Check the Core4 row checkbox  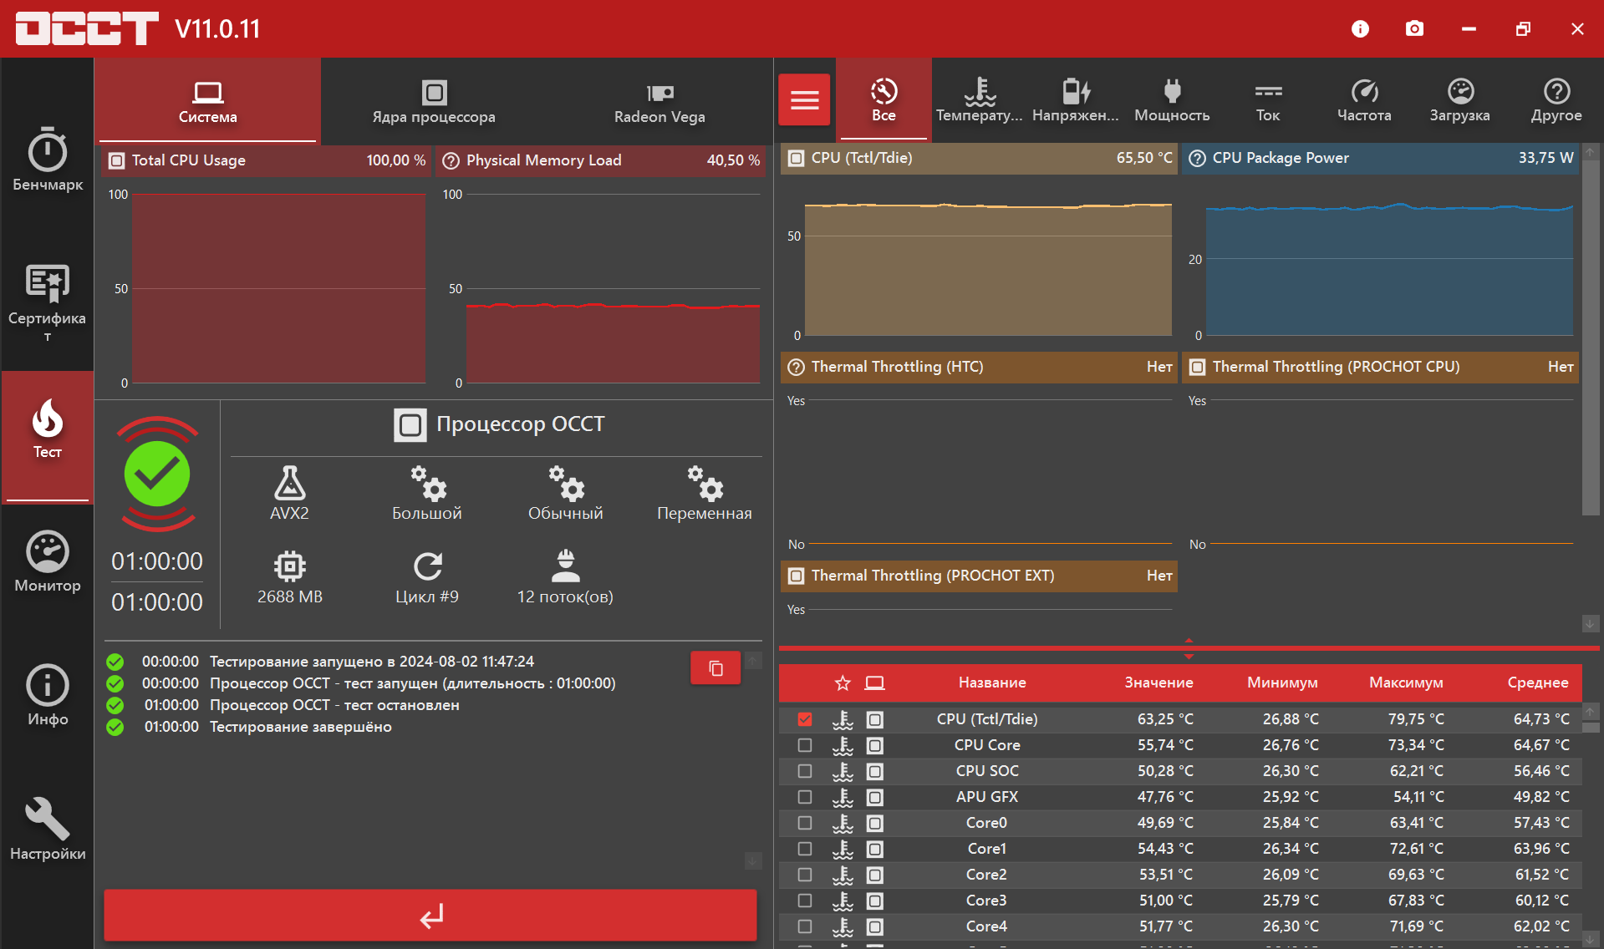805,926
